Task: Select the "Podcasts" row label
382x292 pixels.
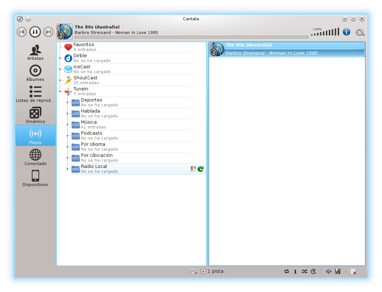Action: point(91,133)
